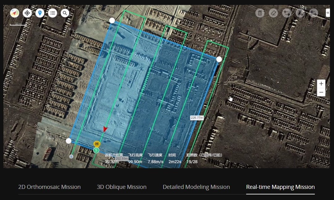
Task: Click the trash delete icon
Action: pyautogui.click(x=260, y=13)
